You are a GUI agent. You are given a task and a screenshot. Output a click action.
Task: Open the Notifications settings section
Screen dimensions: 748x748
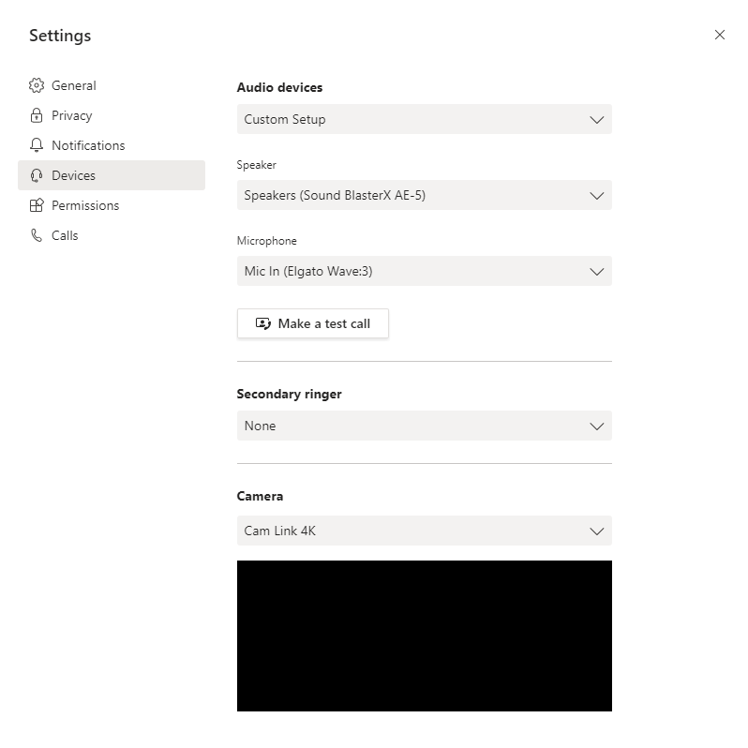coord(88,145)
